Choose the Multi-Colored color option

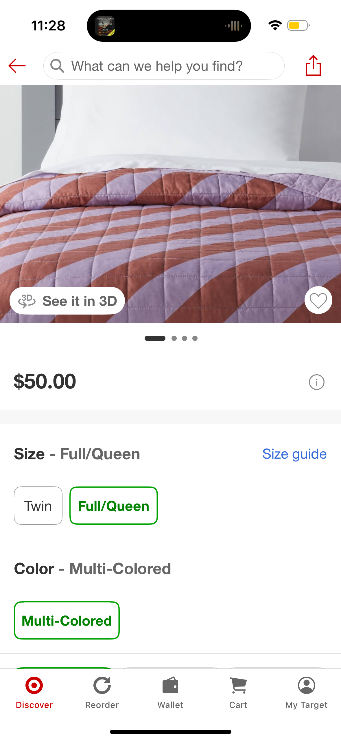[67, 620]
